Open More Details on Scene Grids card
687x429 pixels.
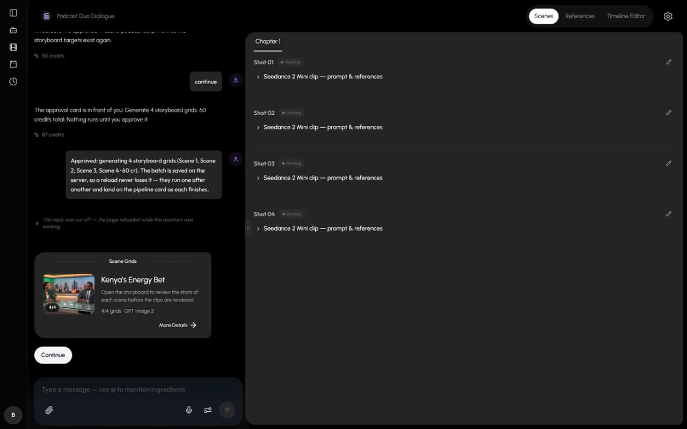coord(178,325)
